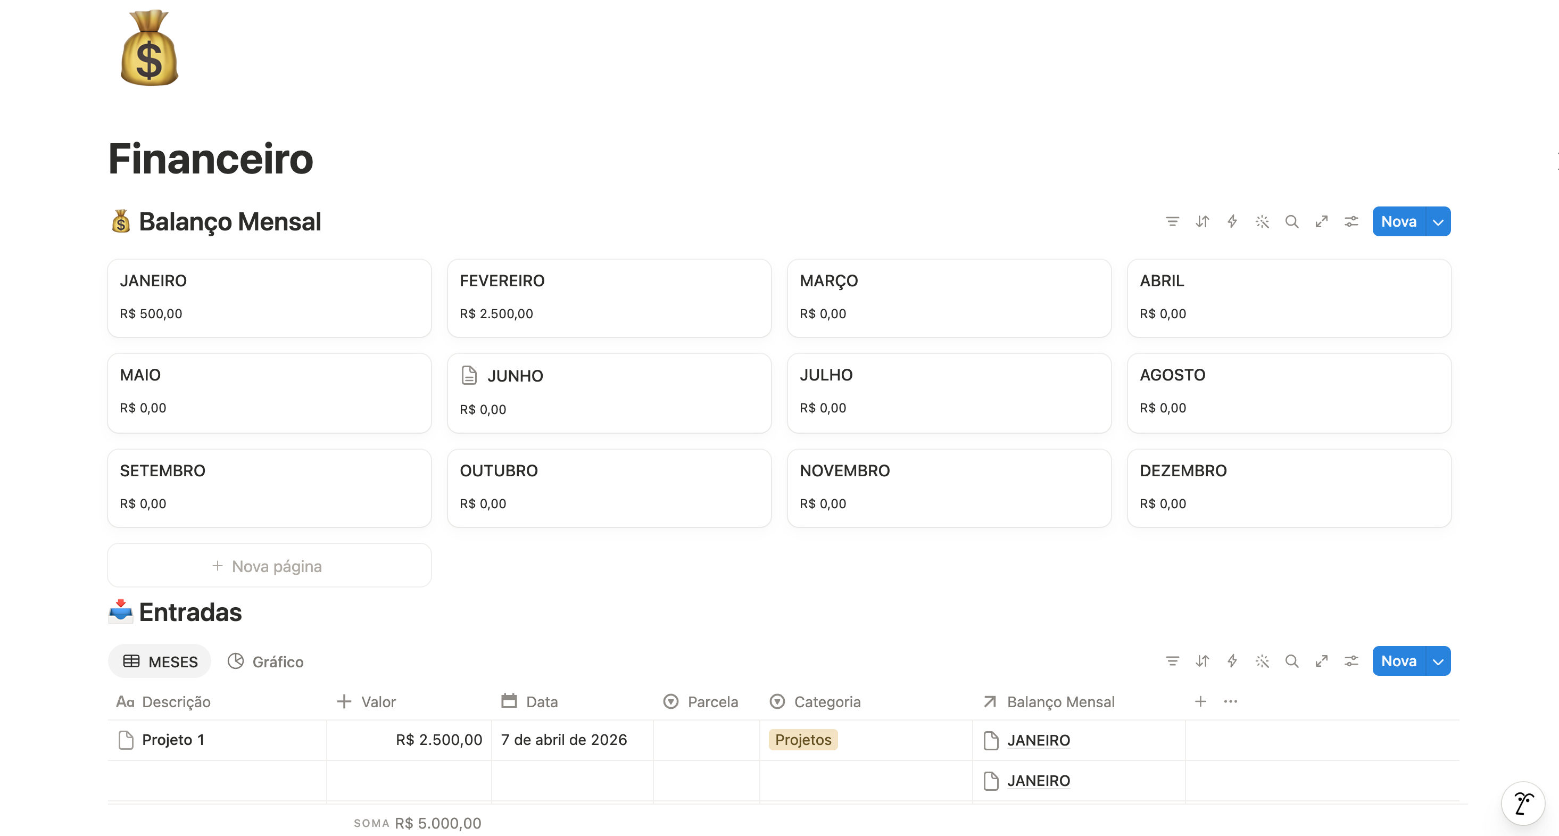Open the FEVEREIRO month card
1559x836 pixels.
click(x=609, y=298)
